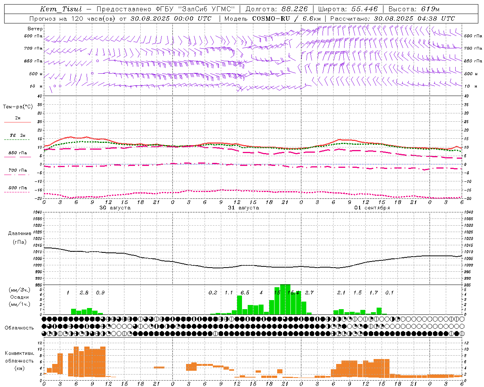The width and height of the screenshot is (484, 387).
Task: Click the 0.1 precipitation total
Action: [x=389, y=293]
